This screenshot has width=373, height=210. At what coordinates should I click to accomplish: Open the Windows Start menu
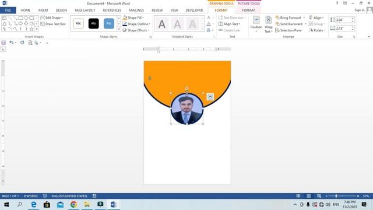coord(6,205)
